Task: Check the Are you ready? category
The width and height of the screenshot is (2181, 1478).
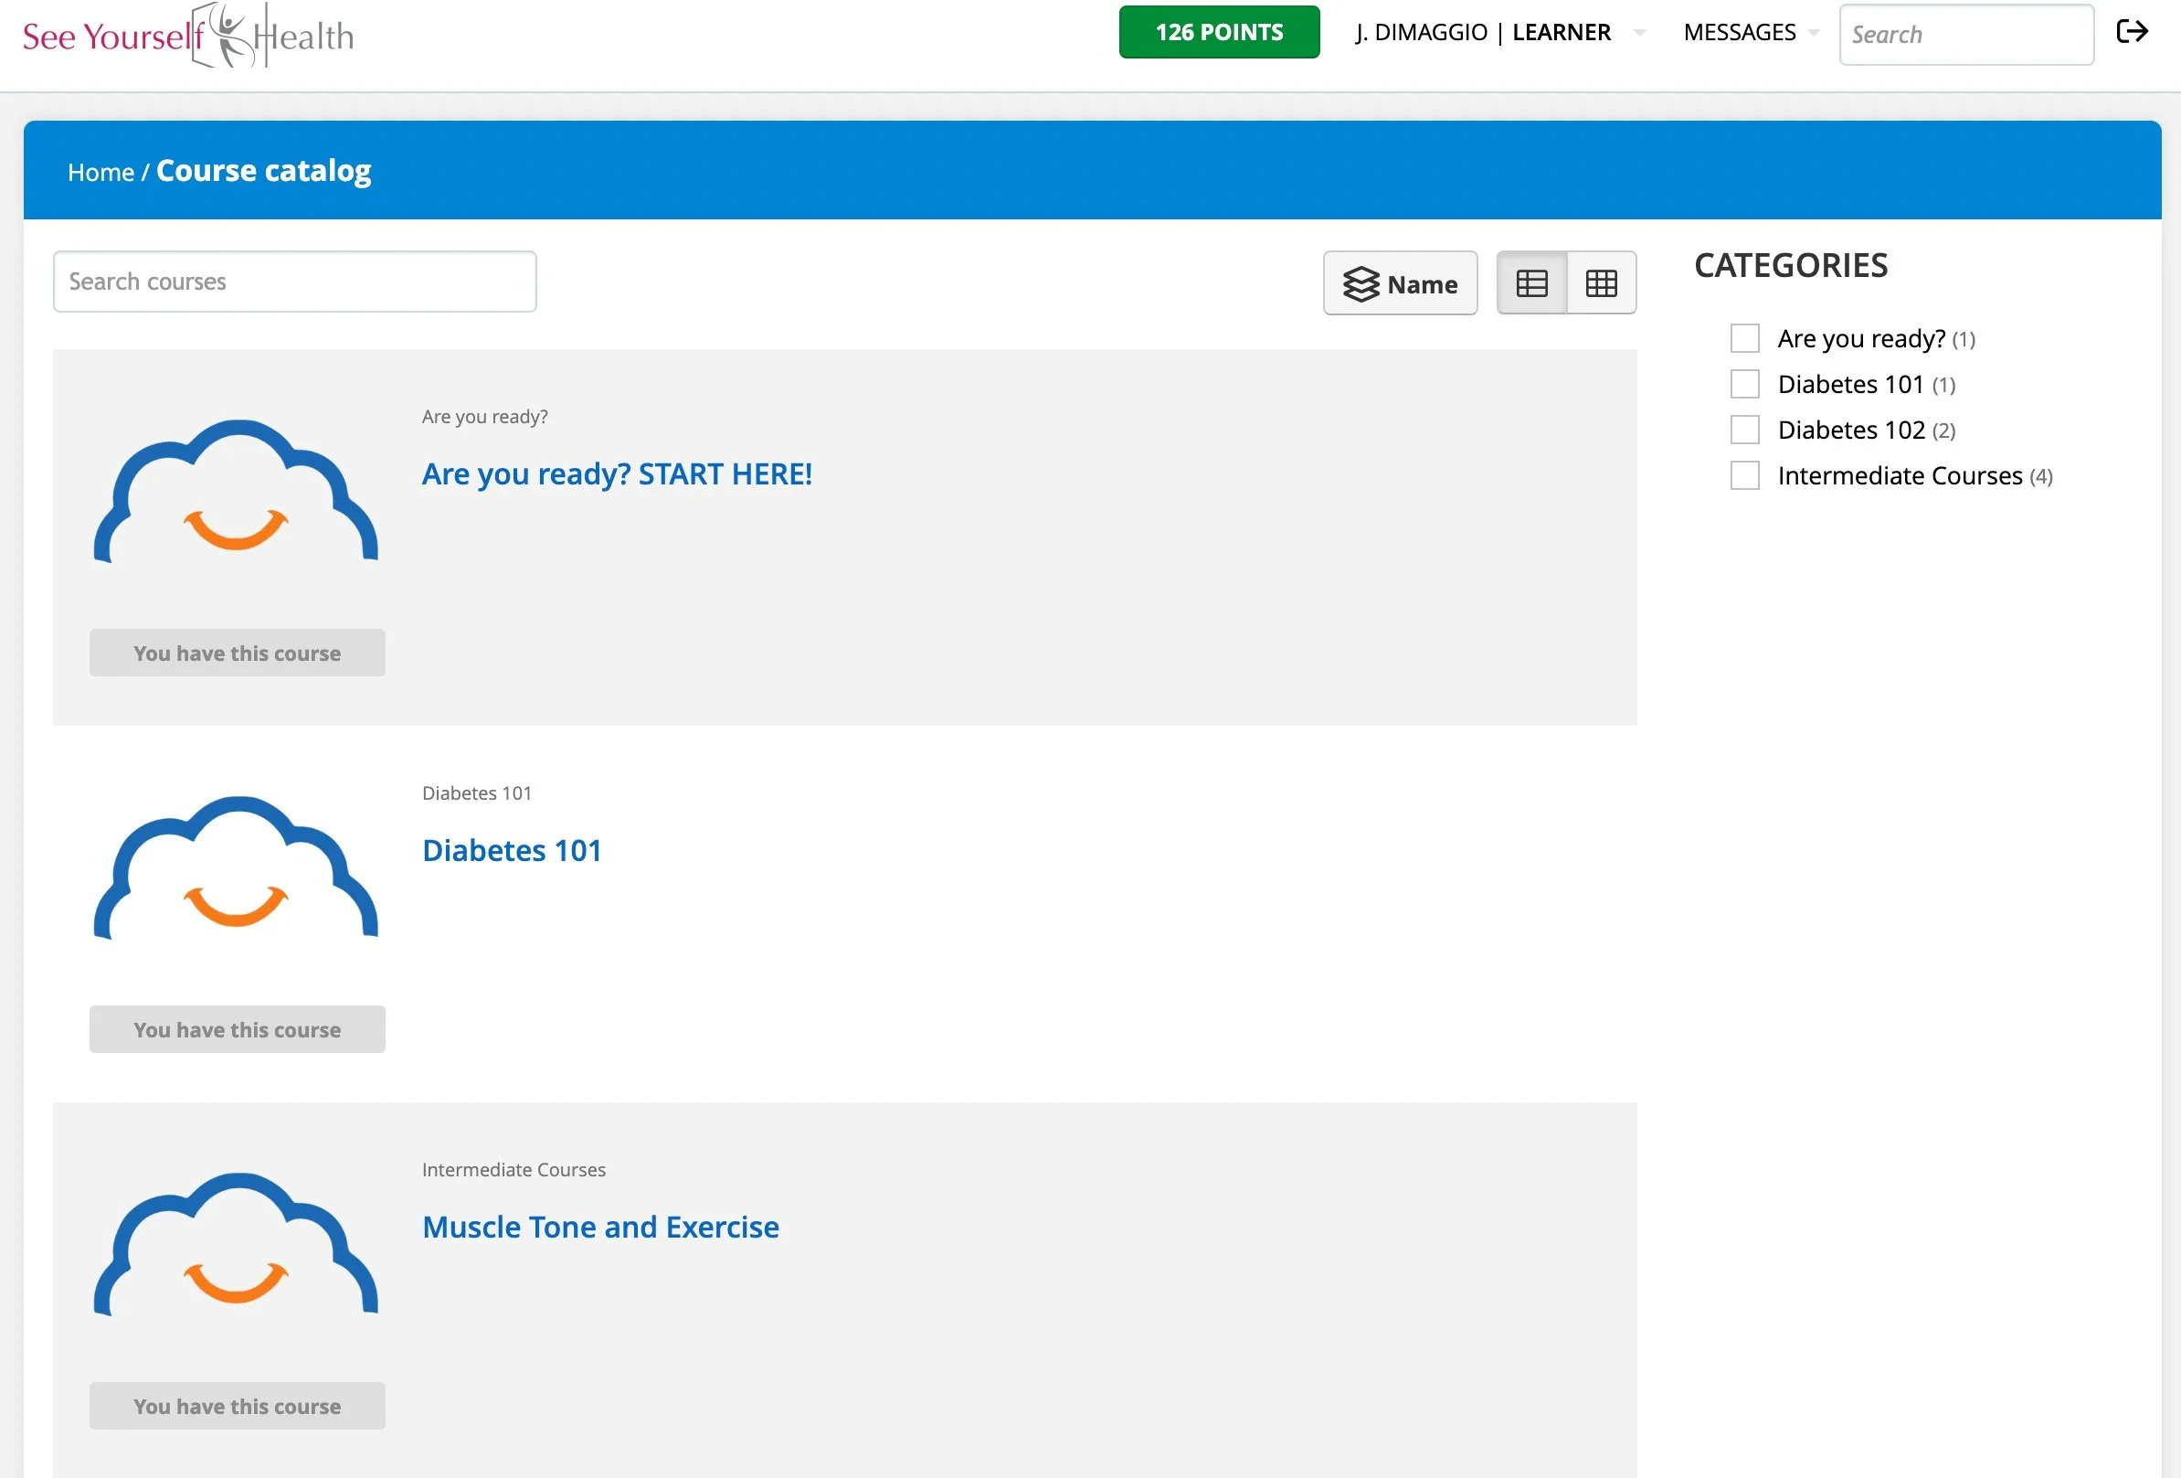Action: 1743,338
